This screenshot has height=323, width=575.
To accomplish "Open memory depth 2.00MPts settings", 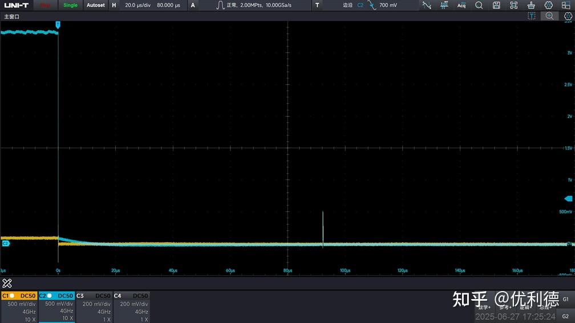I will [x=251, y=5].
